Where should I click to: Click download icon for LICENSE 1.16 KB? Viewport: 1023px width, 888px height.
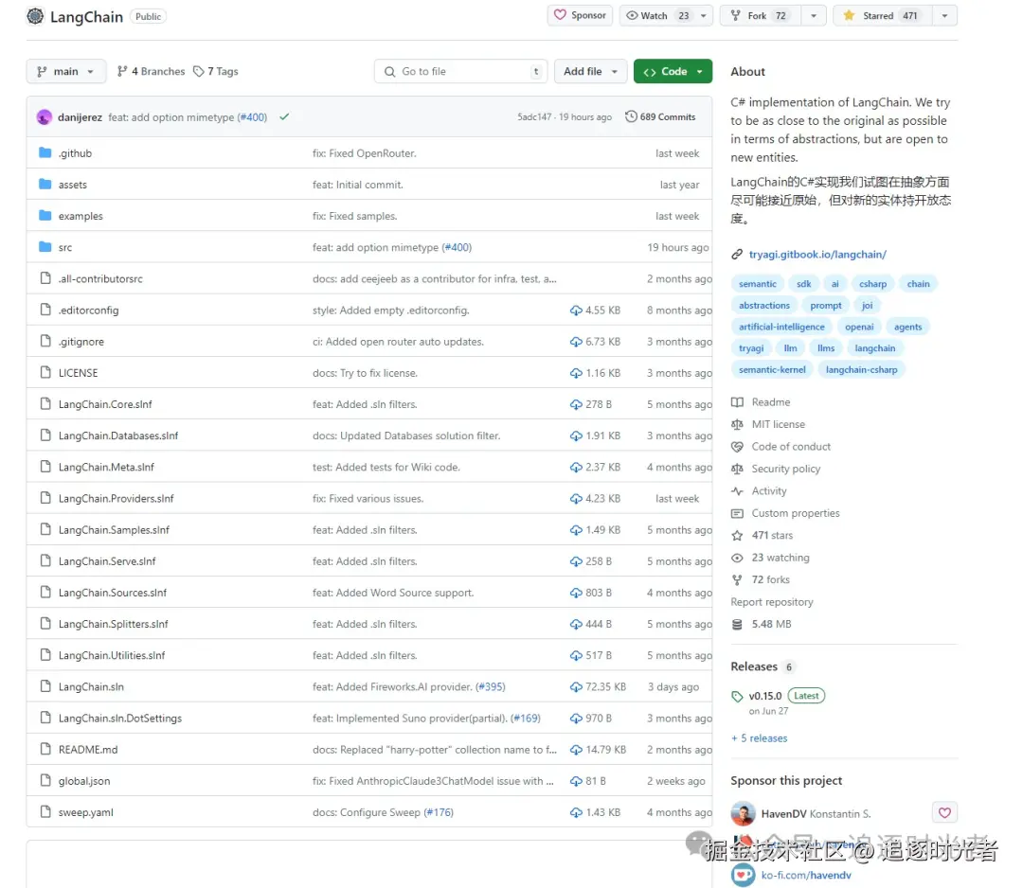click(576, 373)
